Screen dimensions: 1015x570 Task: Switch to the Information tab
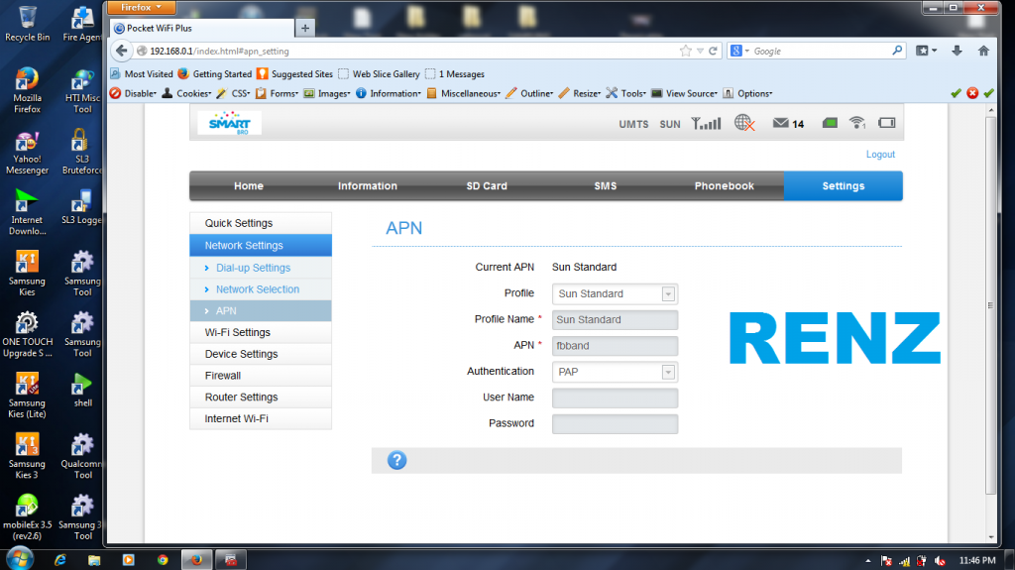click(367, 186)
